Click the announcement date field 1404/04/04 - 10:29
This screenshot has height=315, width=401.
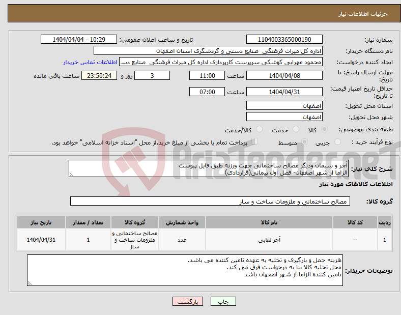click(x=79, y=39)
